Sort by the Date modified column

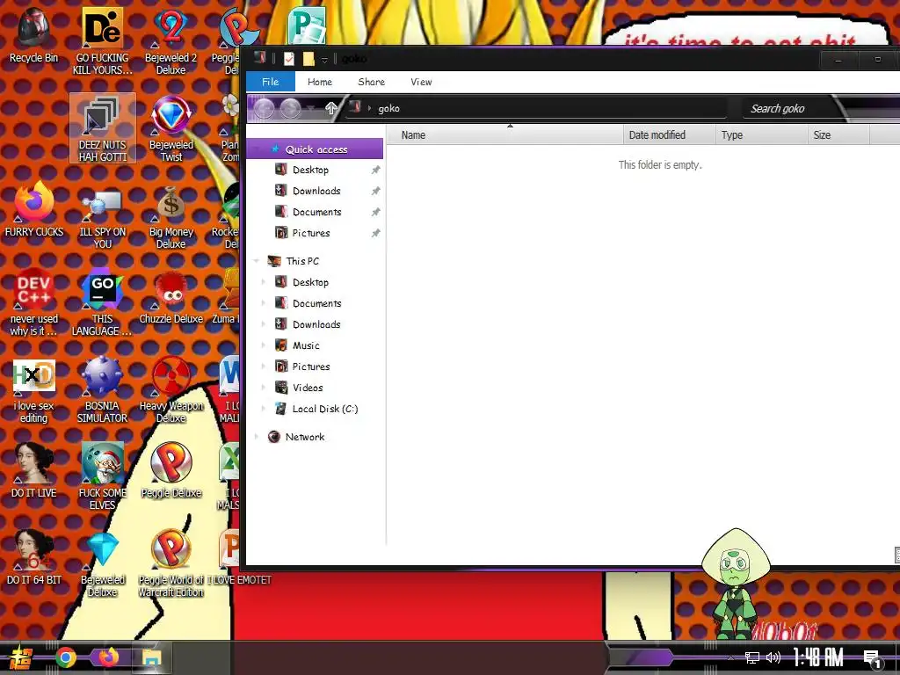(x=669, y=135)
